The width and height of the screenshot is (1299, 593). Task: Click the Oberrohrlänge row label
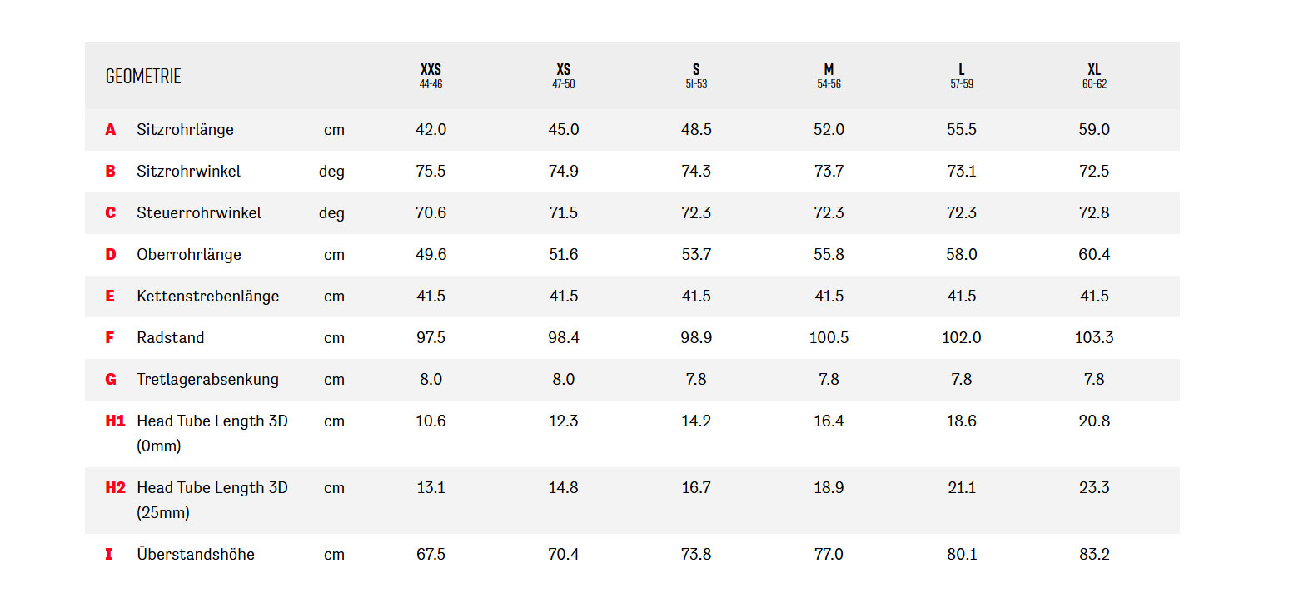[189, 255]
